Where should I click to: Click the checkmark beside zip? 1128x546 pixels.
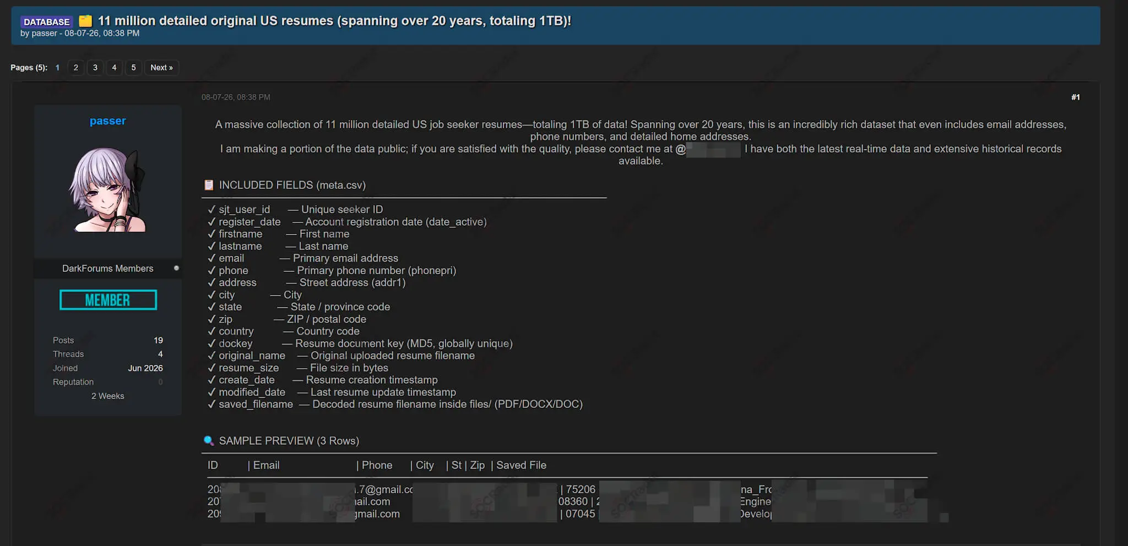211,319
